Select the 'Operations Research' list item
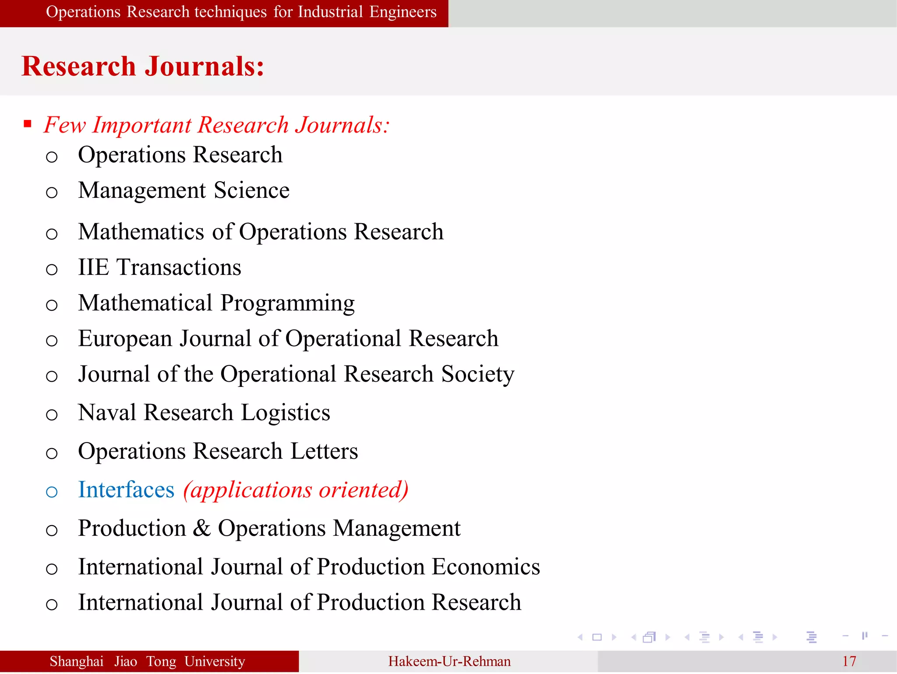 (x=180, y=155)
